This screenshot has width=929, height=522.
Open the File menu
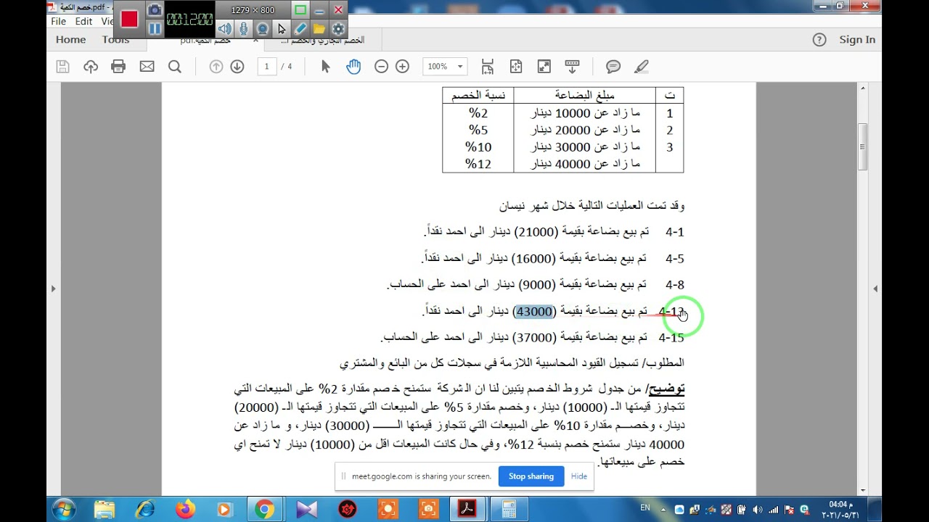pyautogui.click(x=59, y=22)
